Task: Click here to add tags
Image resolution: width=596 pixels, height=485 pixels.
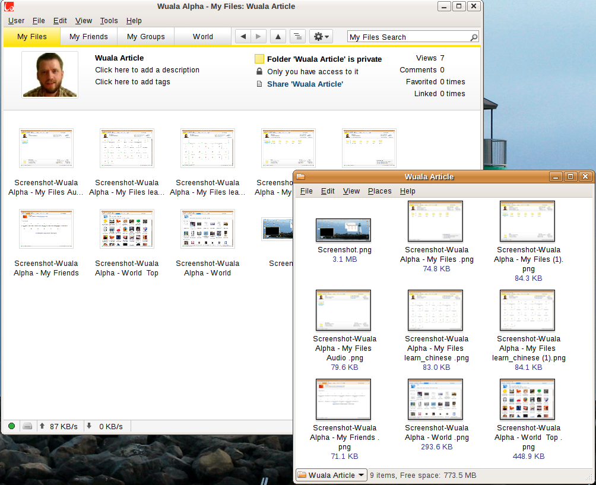Action: 132,82
